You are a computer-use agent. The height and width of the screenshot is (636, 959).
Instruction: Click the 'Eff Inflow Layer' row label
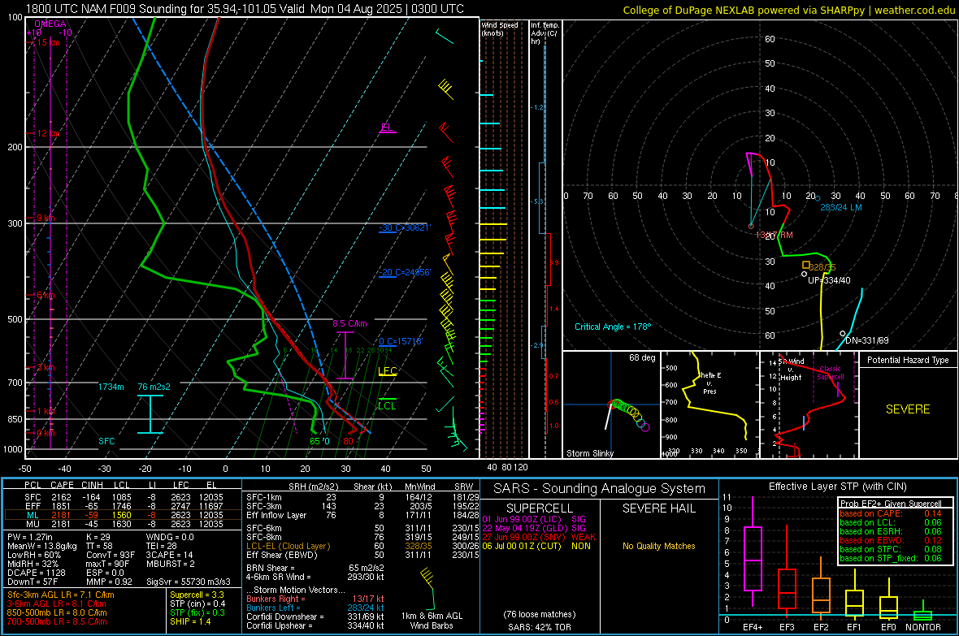(276, 515)
